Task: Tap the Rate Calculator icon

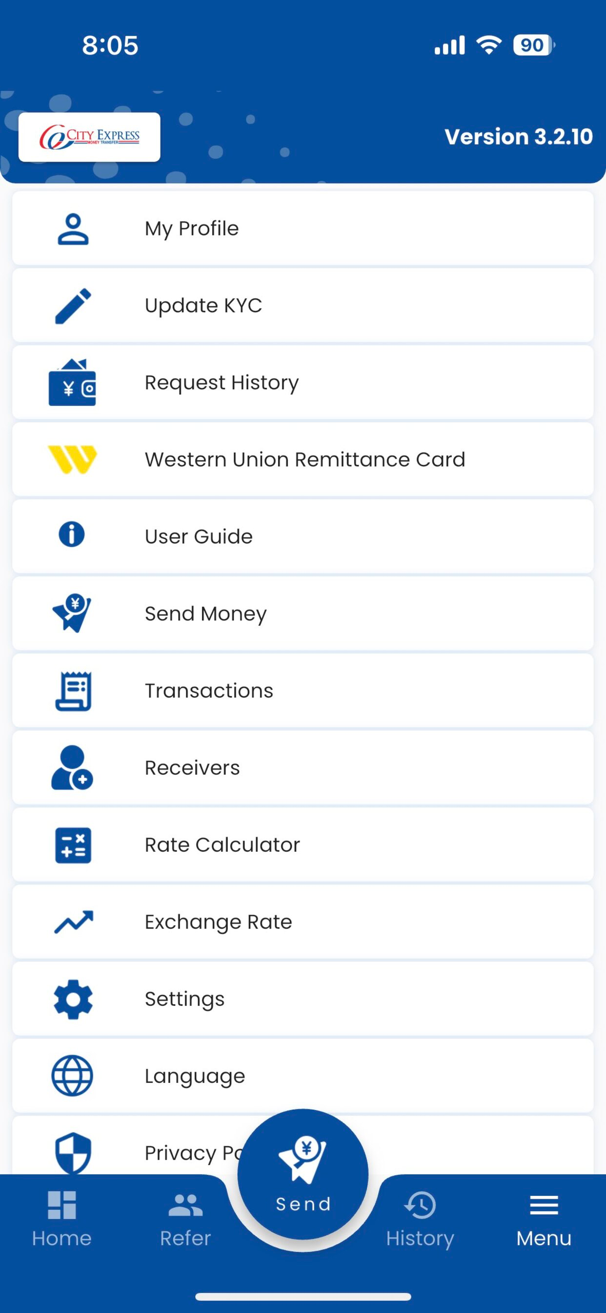Action: coord(73,845)
